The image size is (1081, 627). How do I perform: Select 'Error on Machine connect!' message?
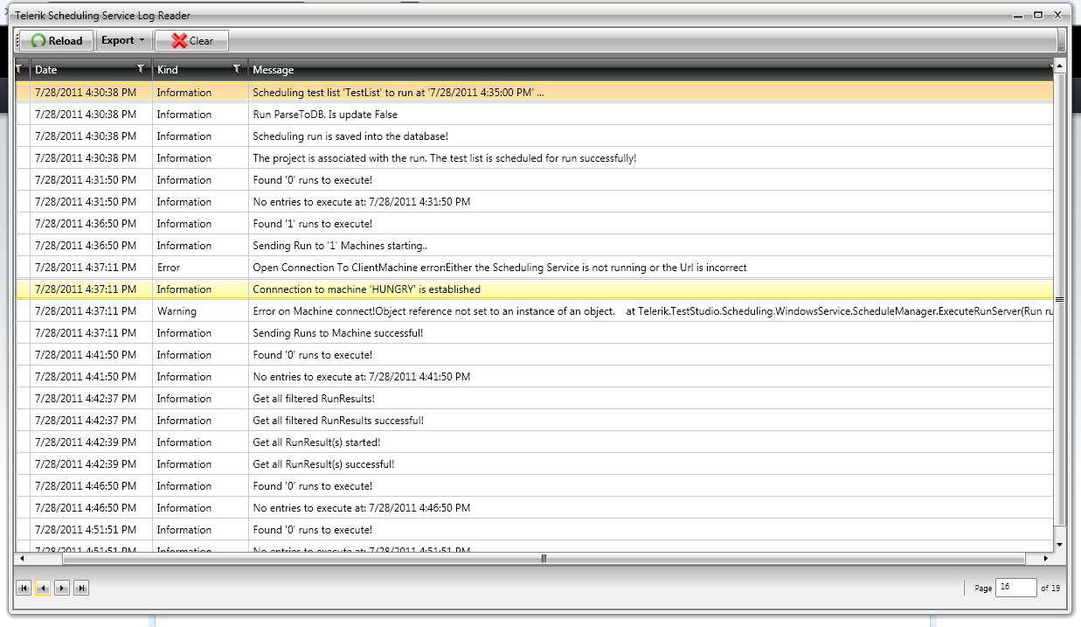[x=652, y=311]
